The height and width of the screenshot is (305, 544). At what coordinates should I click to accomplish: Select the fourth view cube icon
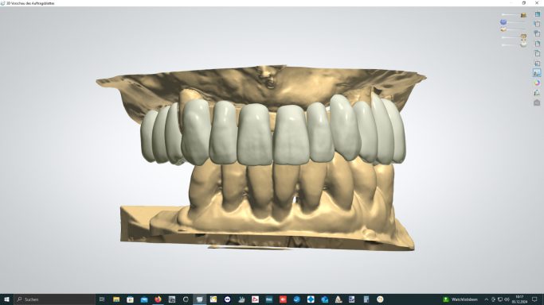[x=538, y=44]
